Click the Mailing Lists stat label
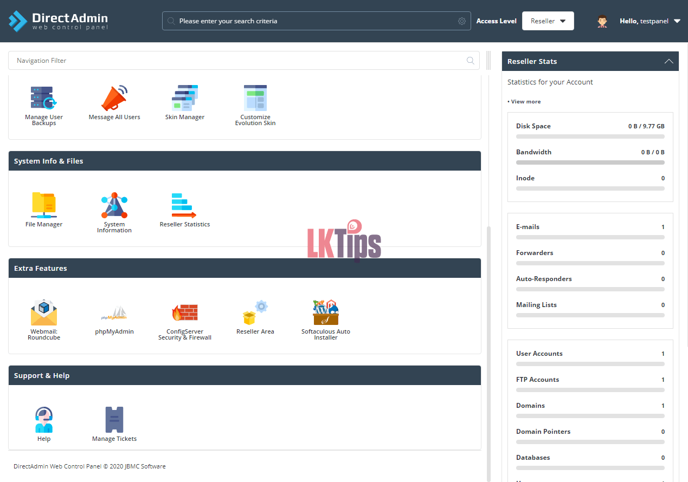Viewport: 688px width, 482px height. tap(536, 305)
